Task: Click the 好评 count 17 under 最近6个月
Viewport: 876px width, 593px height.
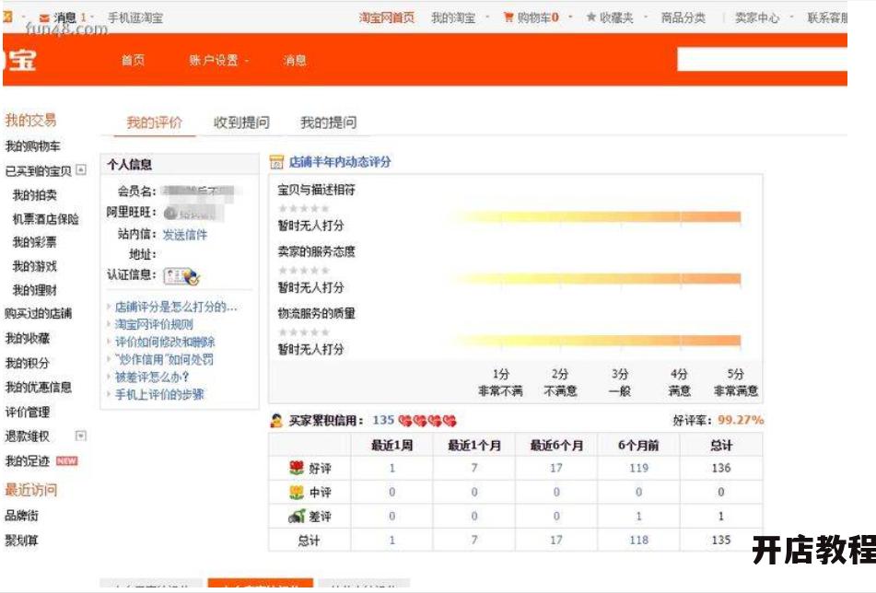Action: point(556,468)
